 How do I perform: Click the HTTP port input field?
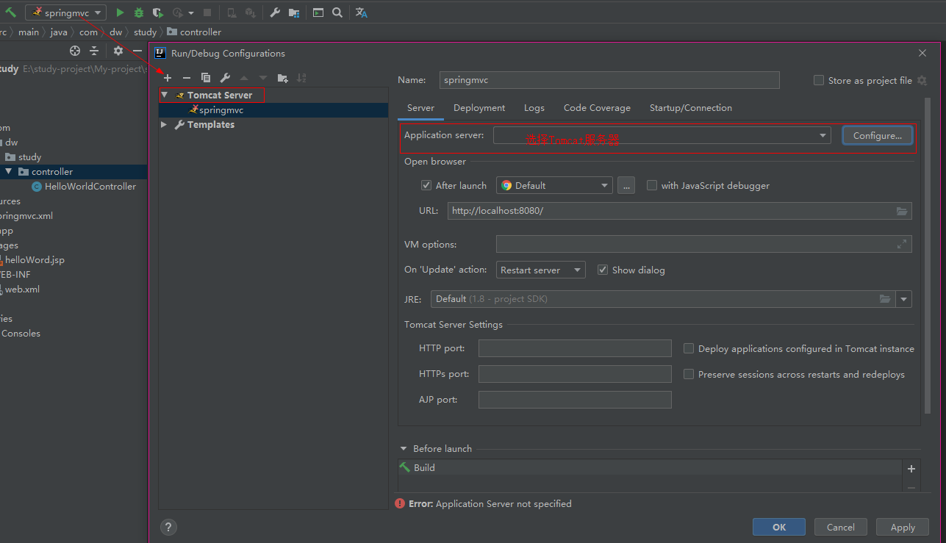[575, 348]
